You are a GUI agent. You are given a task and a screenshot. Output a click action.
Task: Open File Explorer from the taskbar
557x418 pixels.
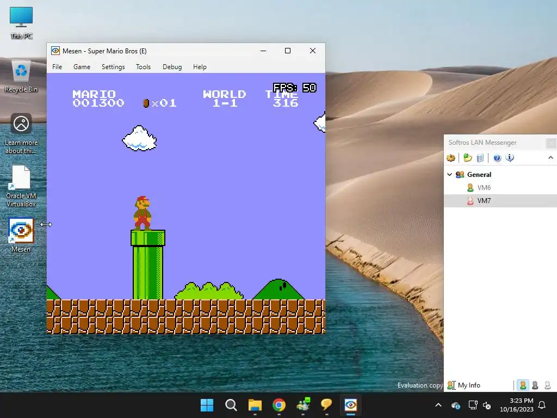255,405
